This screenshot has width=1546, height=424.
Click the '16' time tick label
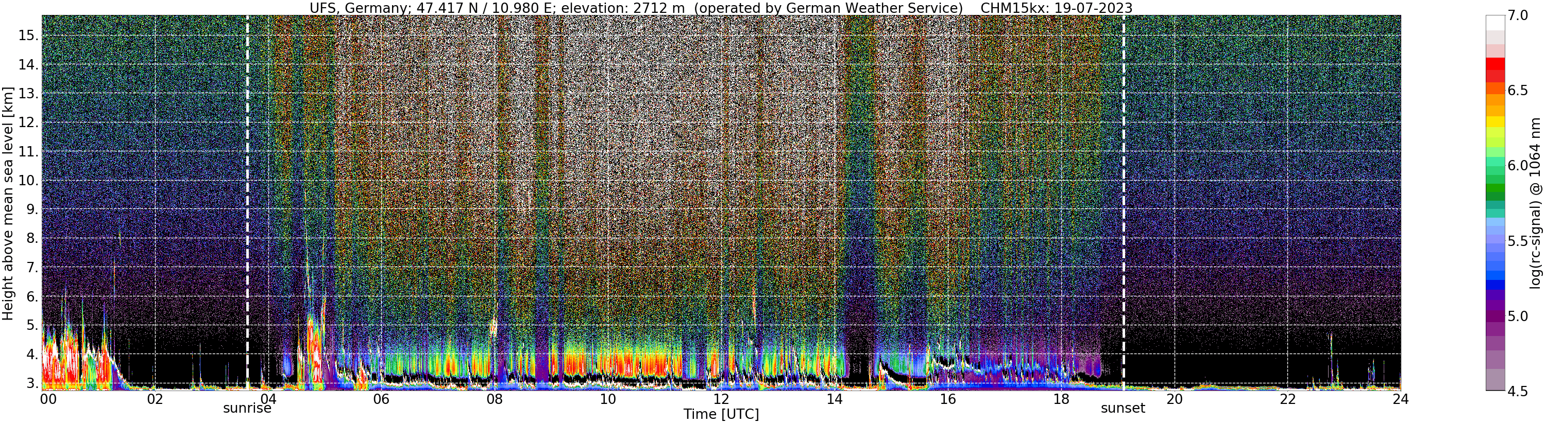pyautogui.click(x=948, y=399)
